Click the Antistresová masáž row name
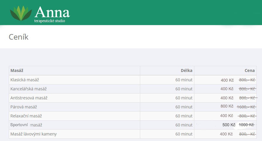262x141 pixels. [29, 98]
